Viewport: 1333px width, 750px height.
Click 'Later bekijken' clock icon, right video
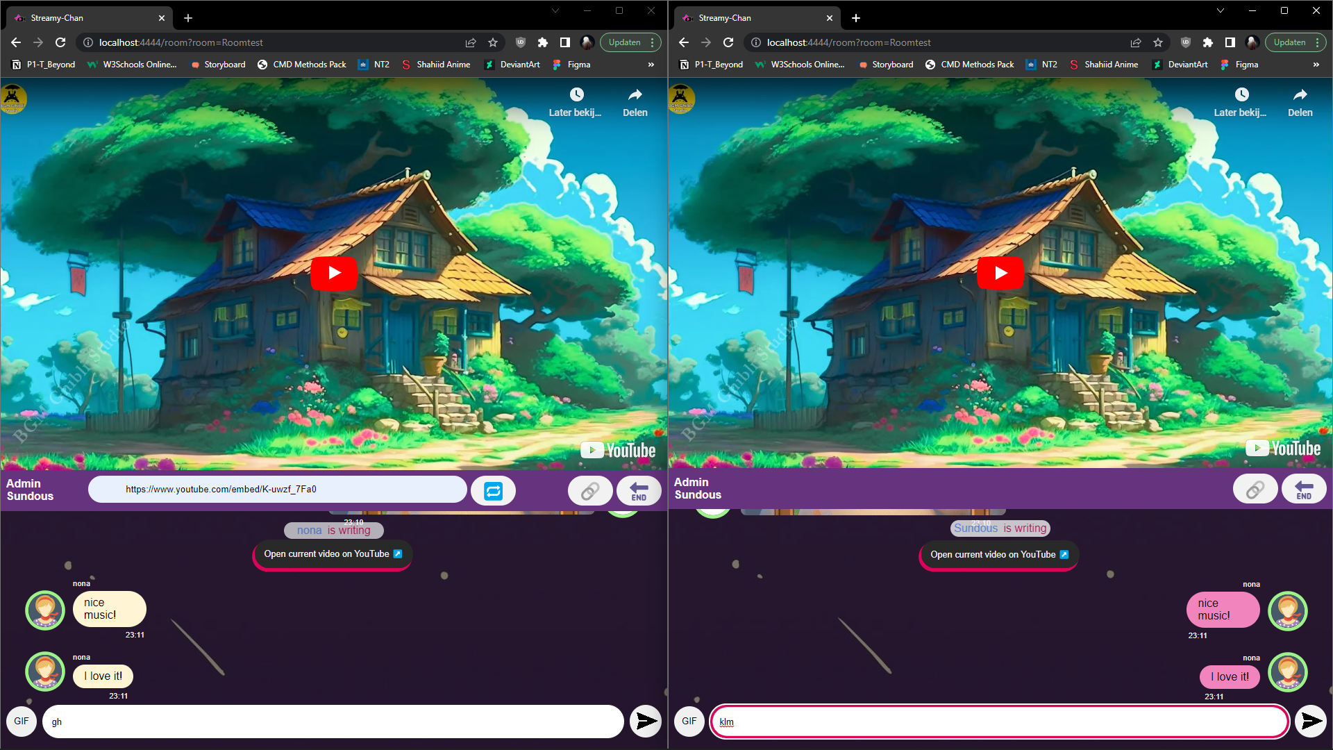1241,94
